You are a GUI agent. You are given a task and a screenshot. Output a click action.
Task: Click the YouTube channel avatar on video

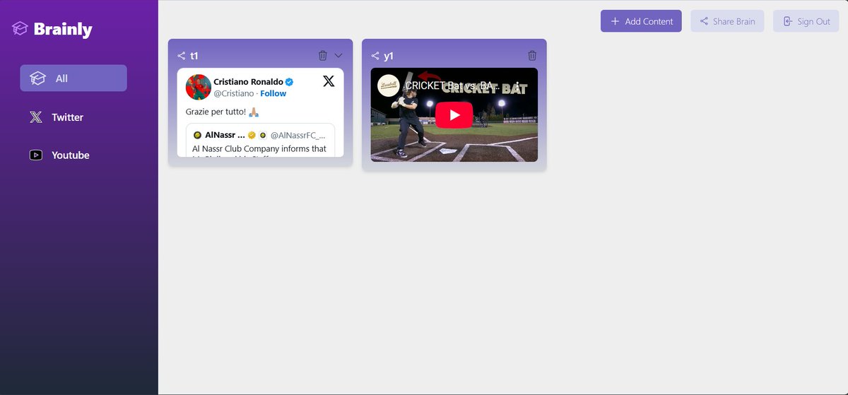point(389,86)
